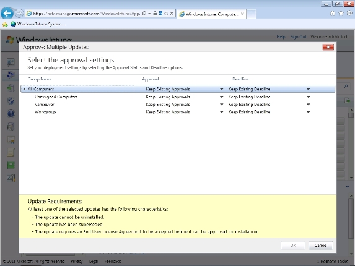Screen dimensions: 355x266
Task: Open the Licenses sidebar icon
Action: 11,140
